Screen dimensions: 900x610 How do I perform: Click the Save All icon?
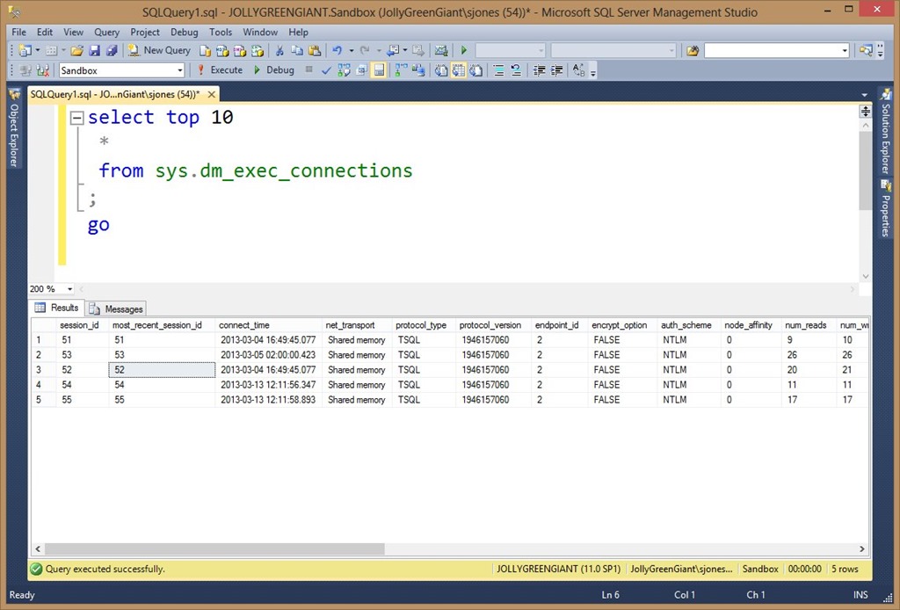click(111, 51)
